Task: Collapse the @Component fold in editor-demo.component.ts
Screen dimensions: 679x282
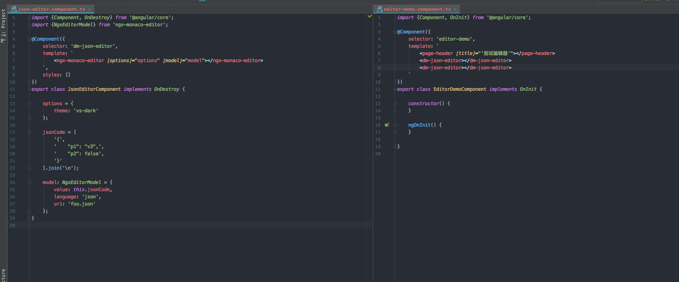Action: tap(395, 32)
